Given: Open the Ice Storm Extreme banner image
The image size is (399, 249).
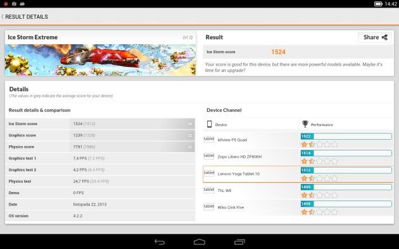Looking at the screenshot, I should pos(101,60).
